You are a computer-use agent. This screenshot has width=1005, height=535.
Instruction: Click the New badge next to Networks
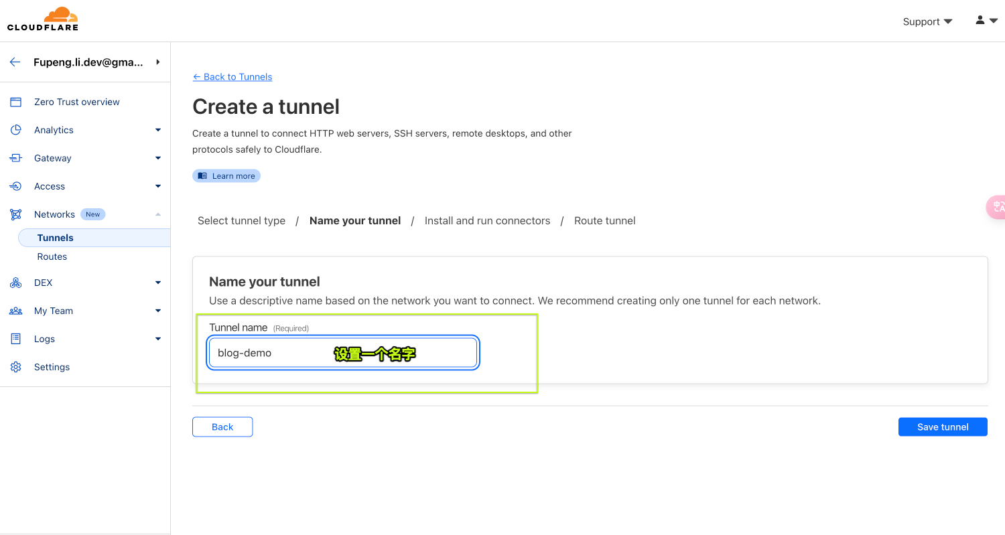point(93,214)
